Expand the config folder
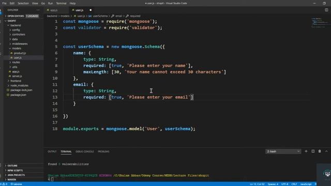This screenshot has height=186, width=331. (x=24, y=30)
